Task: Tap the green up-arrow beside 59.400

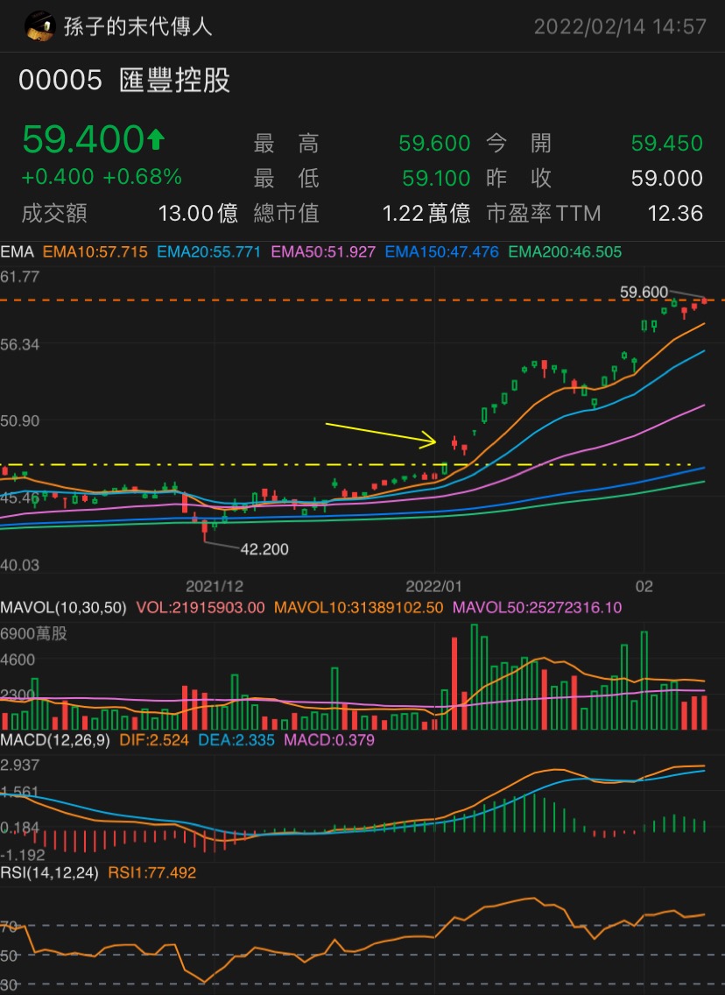Action: coord(156,139)
